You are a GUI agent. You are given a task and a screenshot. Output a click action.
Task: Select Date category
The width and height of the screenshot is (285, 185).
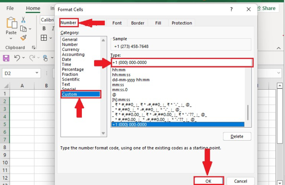[66, 59]
